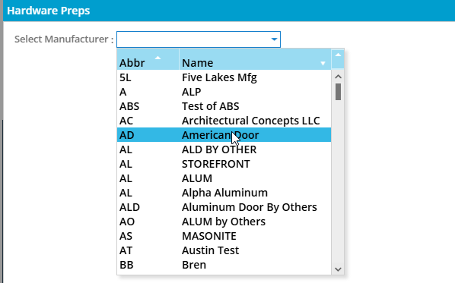455x283 pixels.
Task: Click the Select Manufacturer label
Action: pyautogui.click(x=64, y=39)
